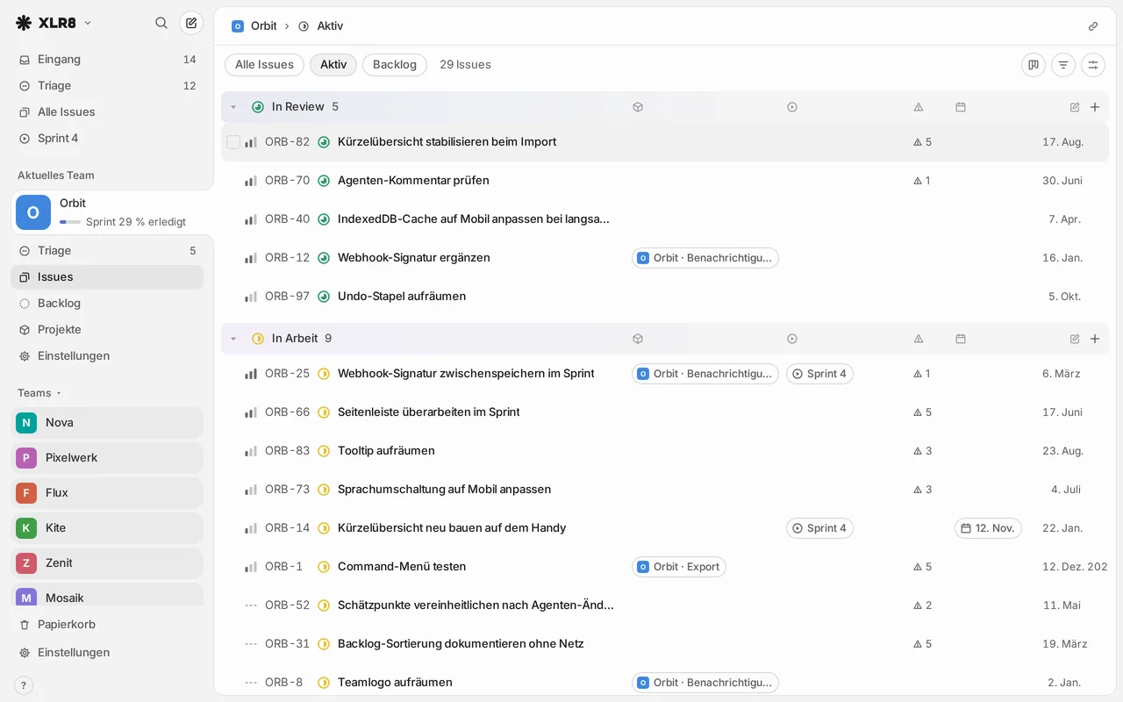Collapse the In Review group

pos(233,107)
